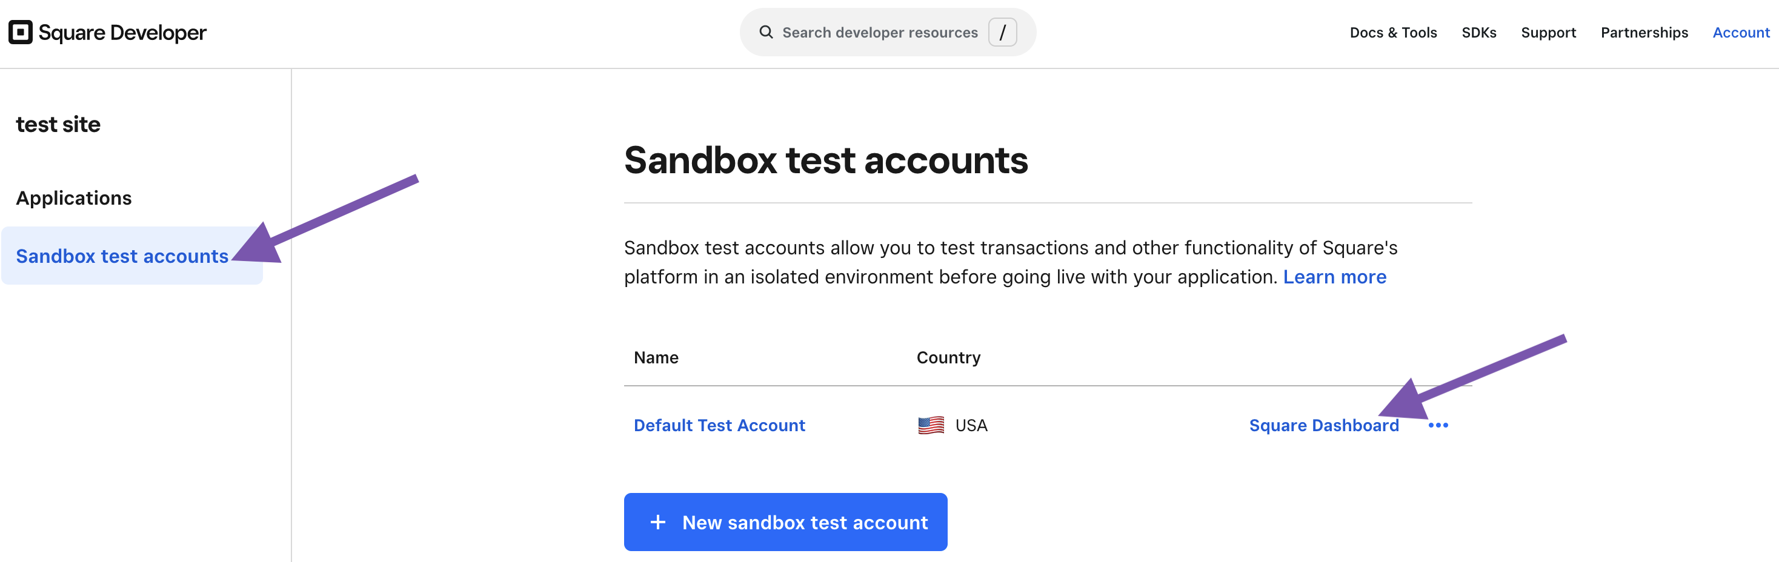Open the Account nav link
The image size is (1779, 562).
[x=1740, y=33]
